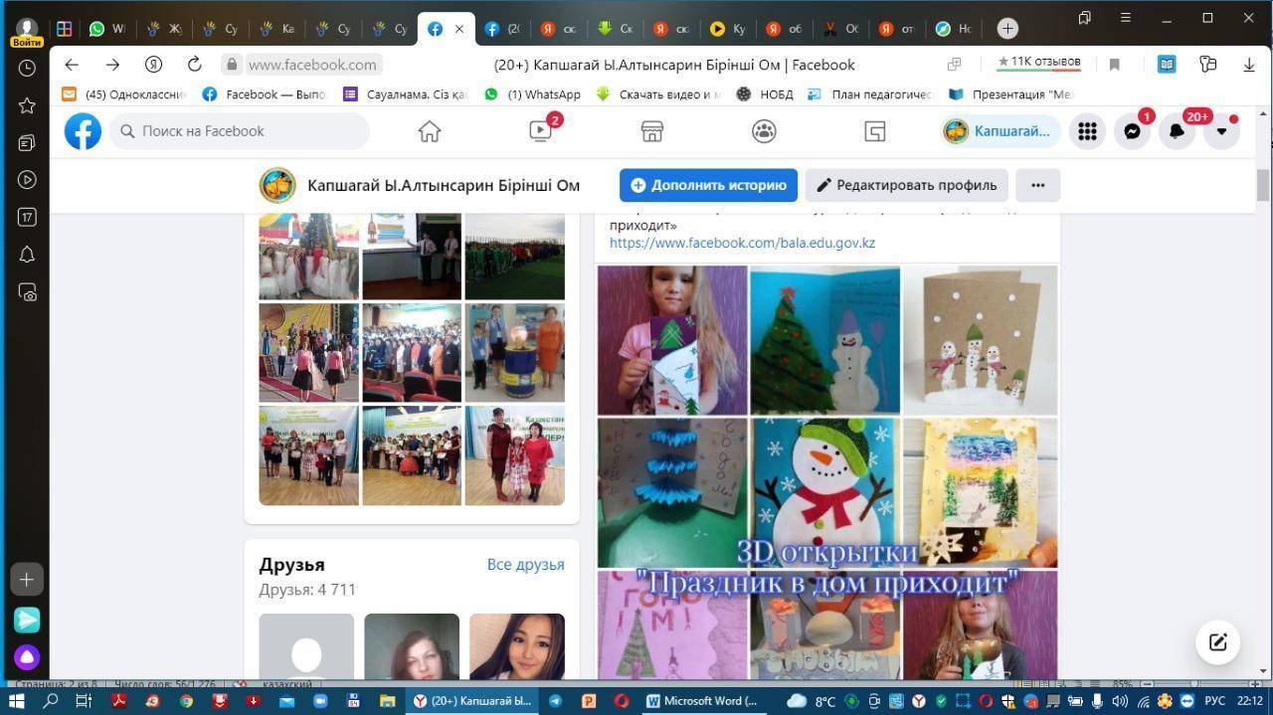The image size is (1273, 715).
Task: Open WhatsApp bookmark in bookmarks bar
Action: [x=532, y=94]
